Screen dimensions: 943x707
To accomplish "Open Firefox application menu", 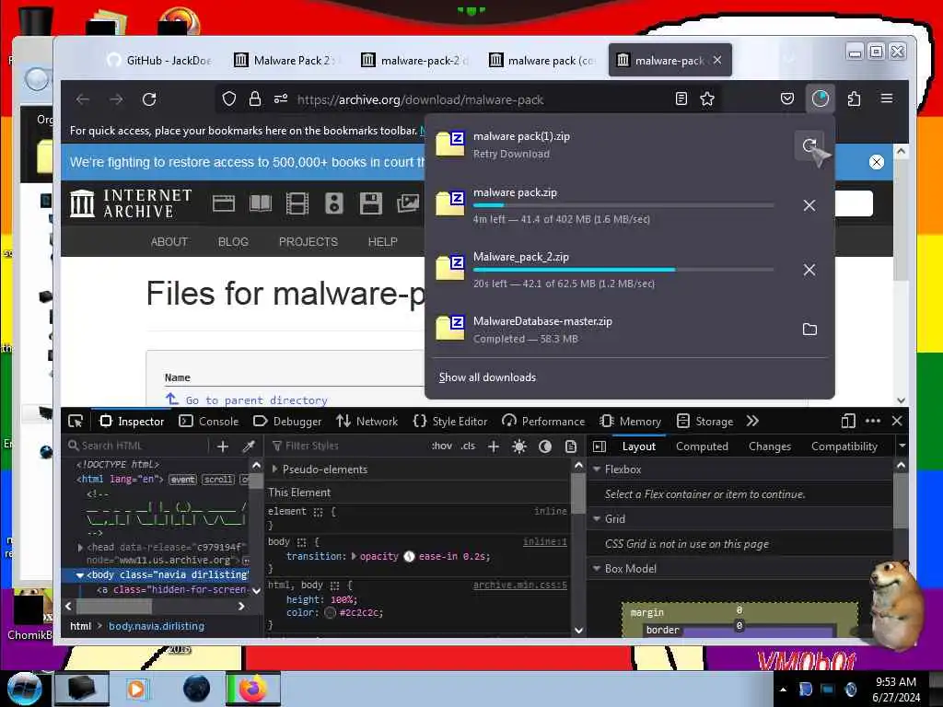I will tap(887, 99).
